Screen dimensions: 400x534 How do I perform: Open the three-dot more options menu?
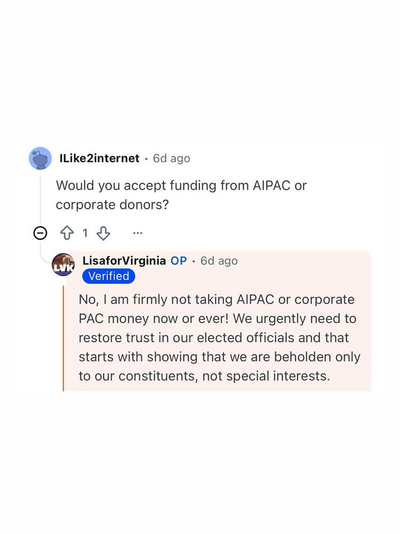(138, 233)
